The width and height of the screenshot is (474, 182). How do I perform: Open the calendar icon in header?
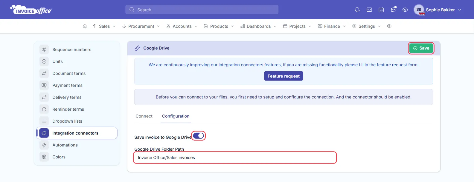(381, 10)
